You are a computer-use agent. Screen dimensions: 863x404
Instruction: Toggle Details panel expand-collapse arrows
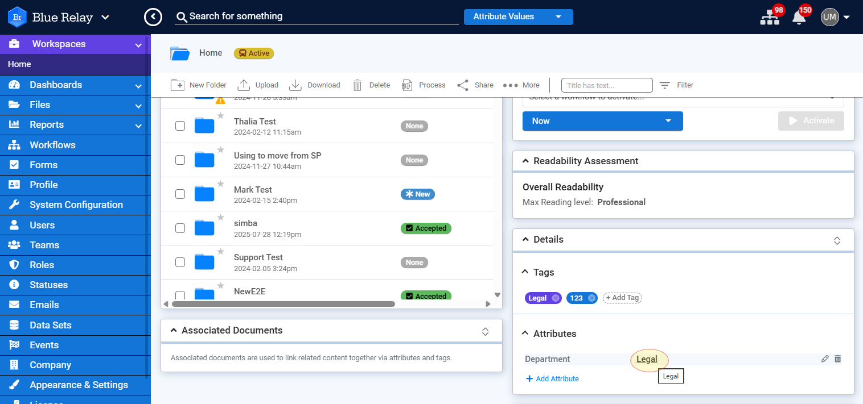(x=837, y=240)
